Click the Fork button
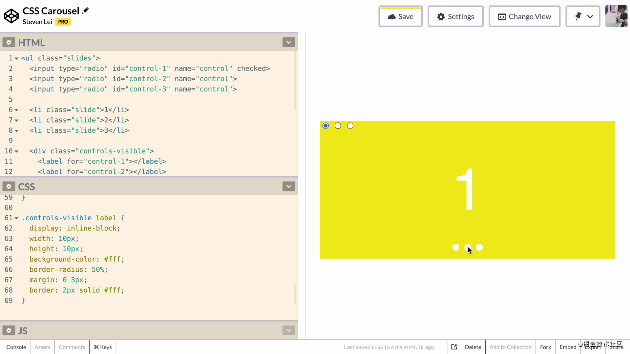The image size is (630, 354). tap(546, 347)
